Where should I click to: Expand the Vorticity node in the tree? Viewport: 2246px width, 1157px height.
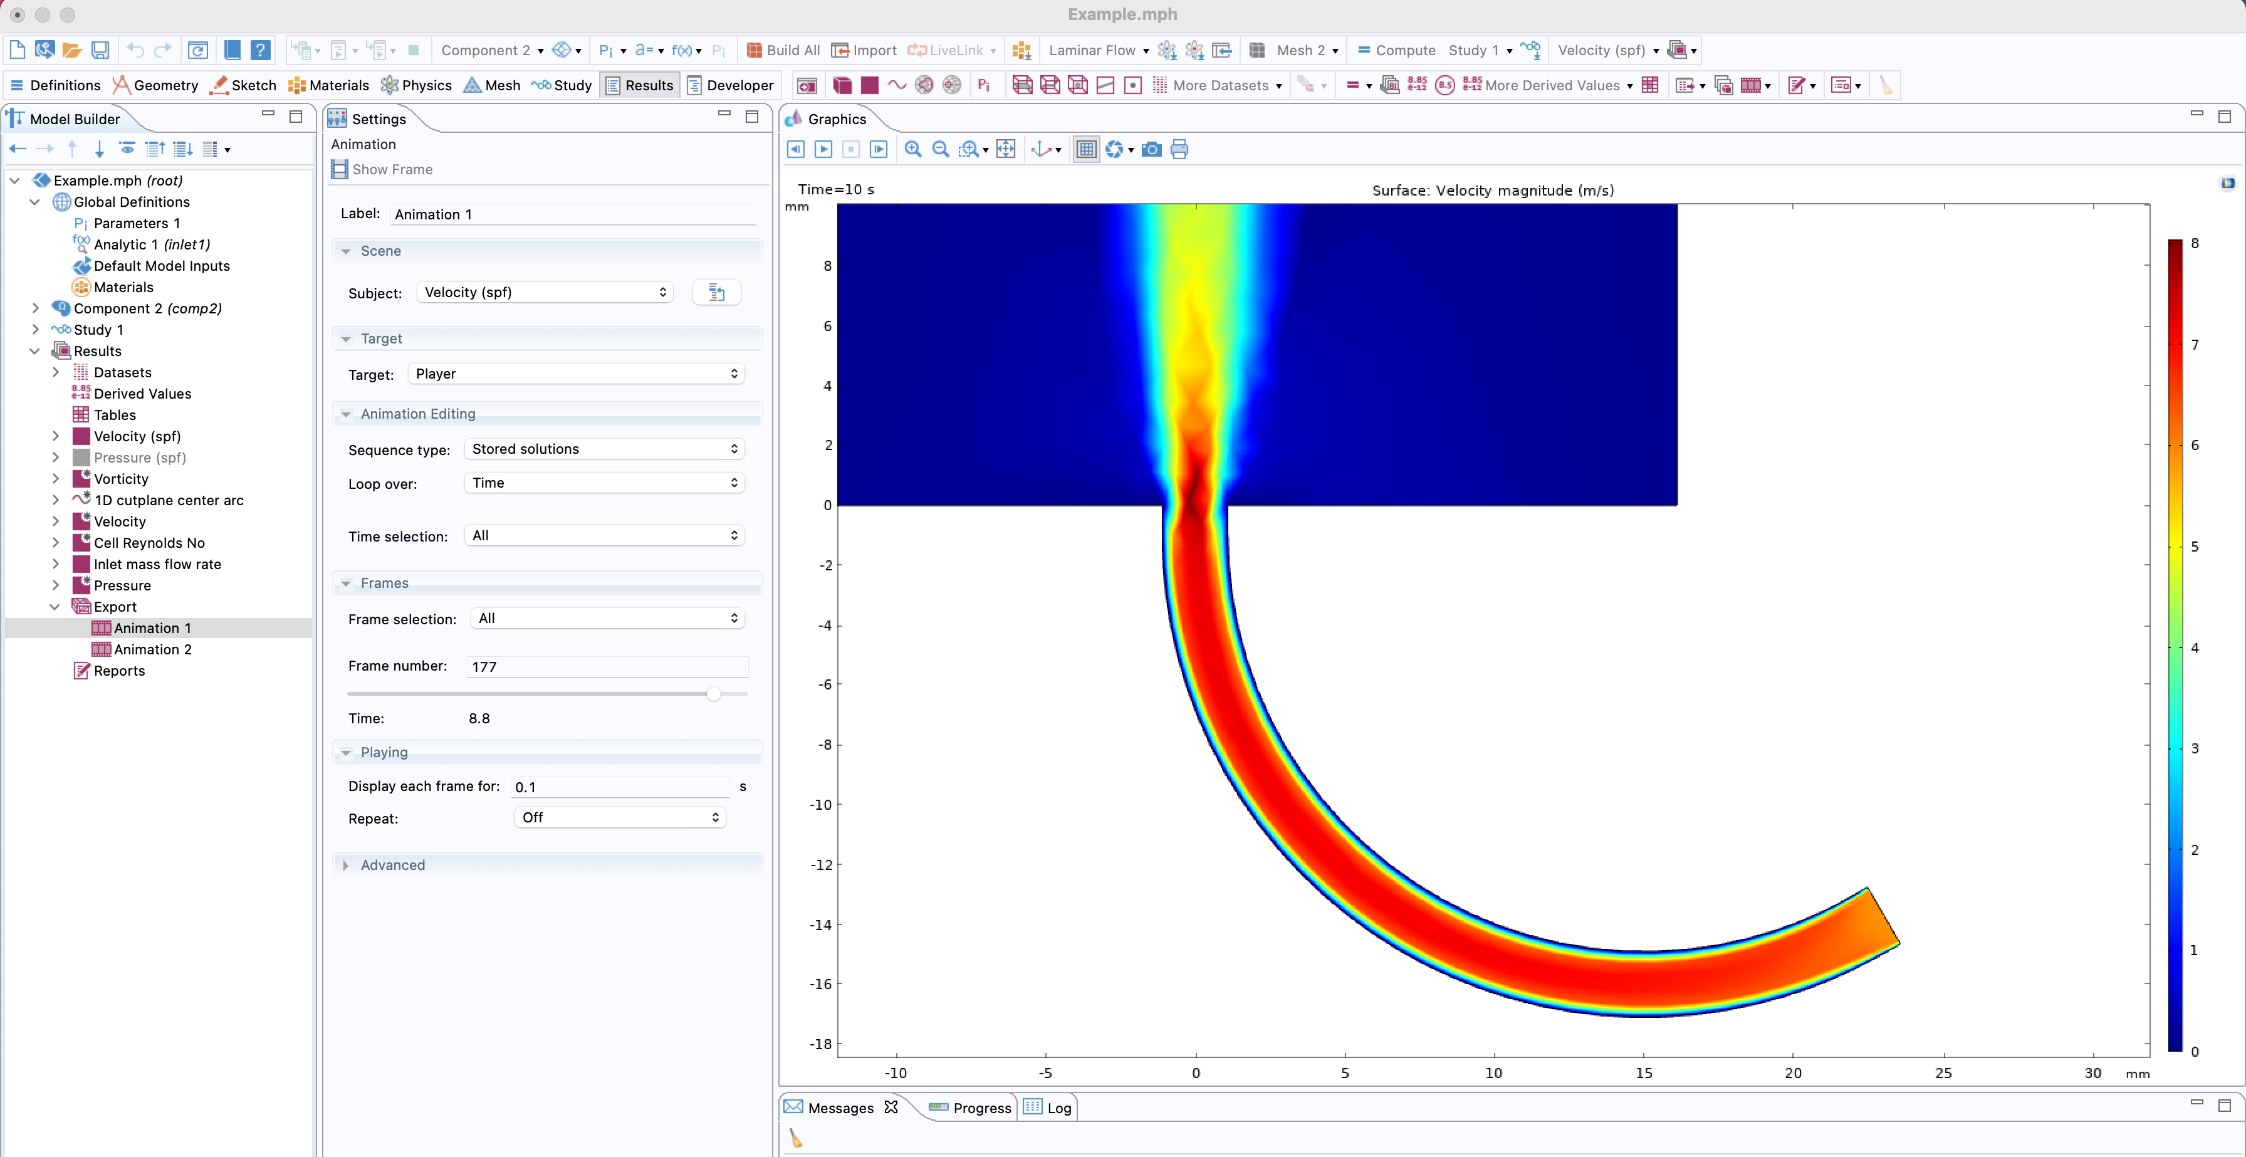56,479
